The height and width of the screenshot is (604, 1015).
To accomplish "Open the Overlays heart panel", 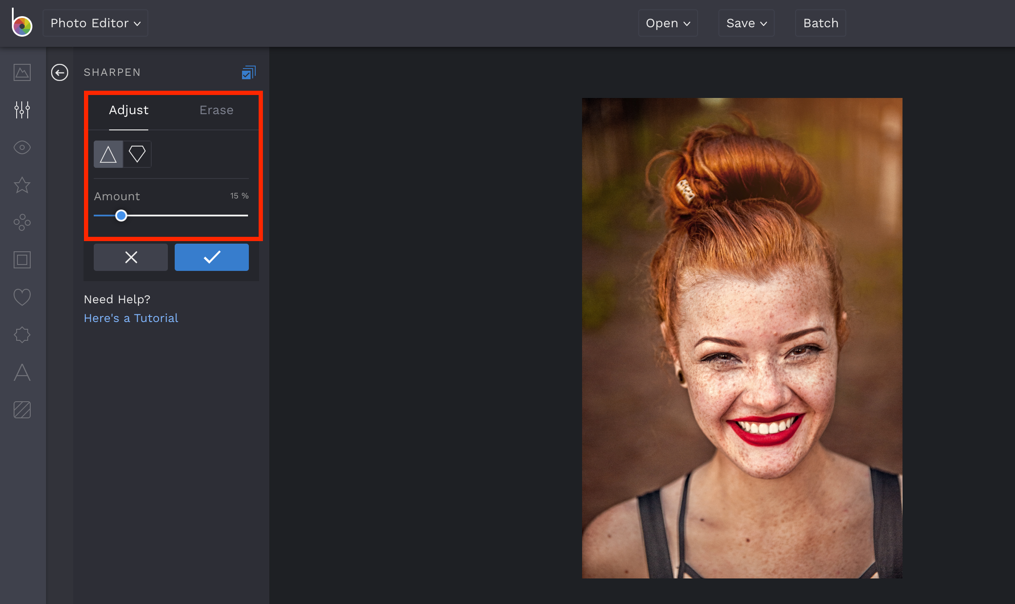I will point(22,297).
